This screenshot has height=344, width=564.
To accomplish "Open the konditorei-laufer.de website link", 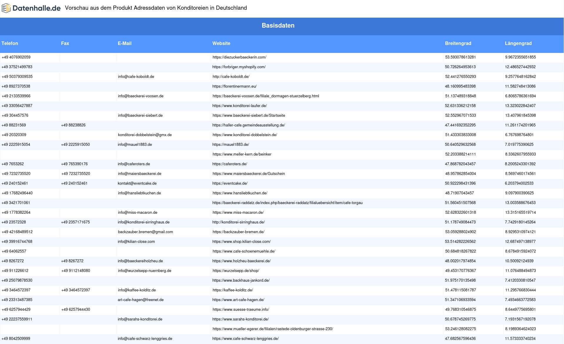I will tap(239, 106).
